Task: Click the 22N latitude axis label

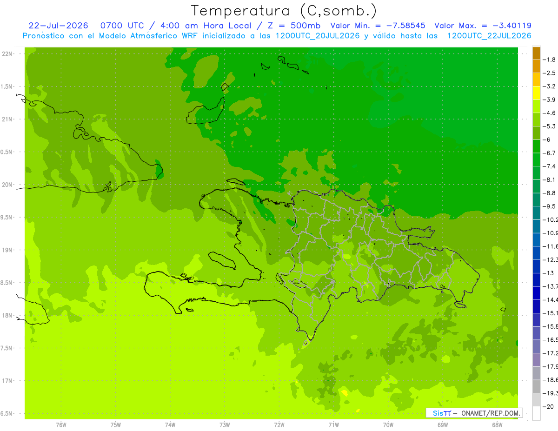Action: click(x=7, y=54)
